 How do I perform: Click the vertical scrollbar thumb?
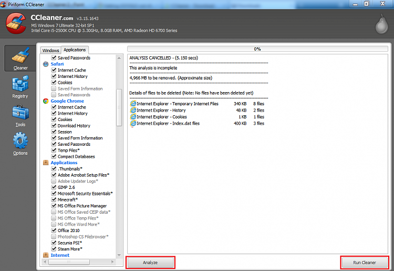point(119,107)
